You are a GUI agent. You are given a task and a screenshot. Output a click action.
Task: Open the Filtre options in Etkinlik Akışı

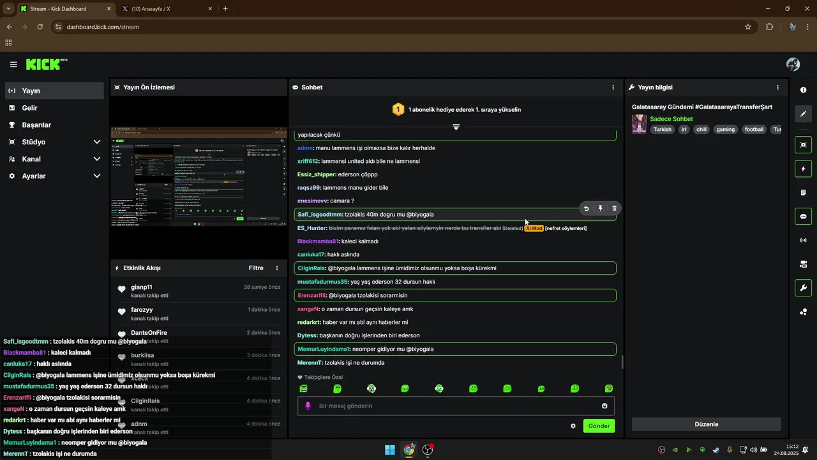(256, 268)
